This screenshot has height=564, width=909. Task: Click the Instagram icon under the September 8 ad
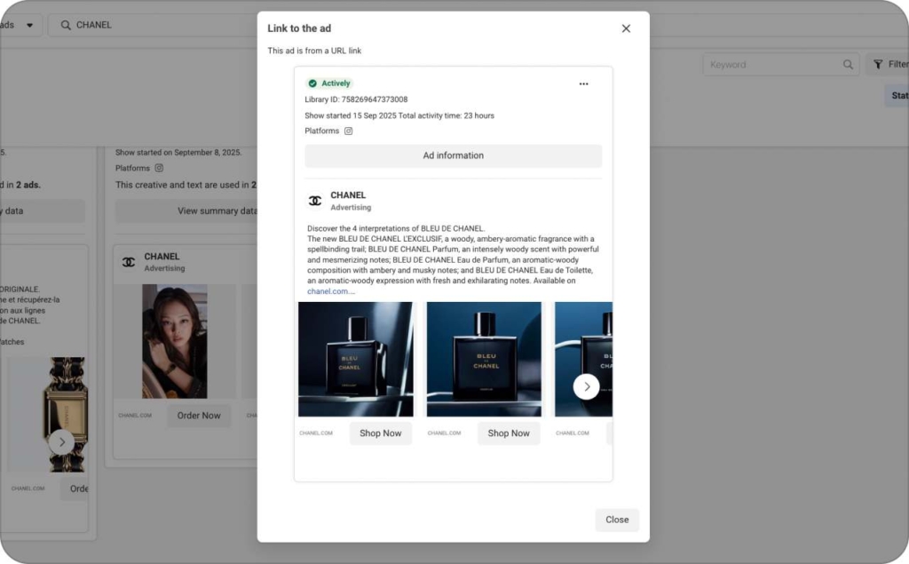[160, 168]
